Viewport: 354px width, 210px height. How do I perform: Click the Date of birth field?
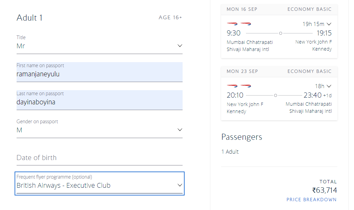pos(99,158)
